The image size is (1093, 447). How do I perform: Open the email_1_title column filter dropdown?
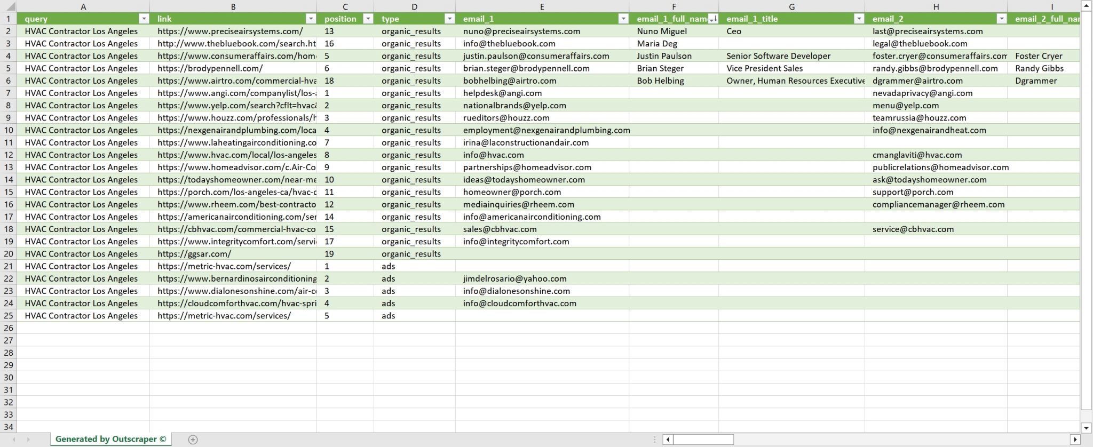859,19
